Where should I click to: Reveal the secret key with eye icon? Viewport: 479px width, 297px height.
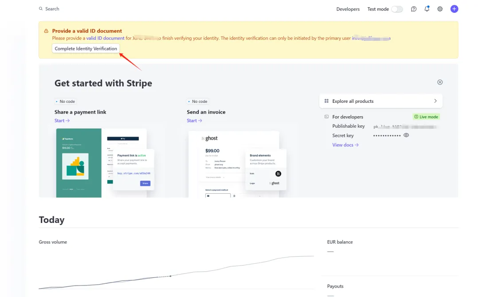pos(406,135)
